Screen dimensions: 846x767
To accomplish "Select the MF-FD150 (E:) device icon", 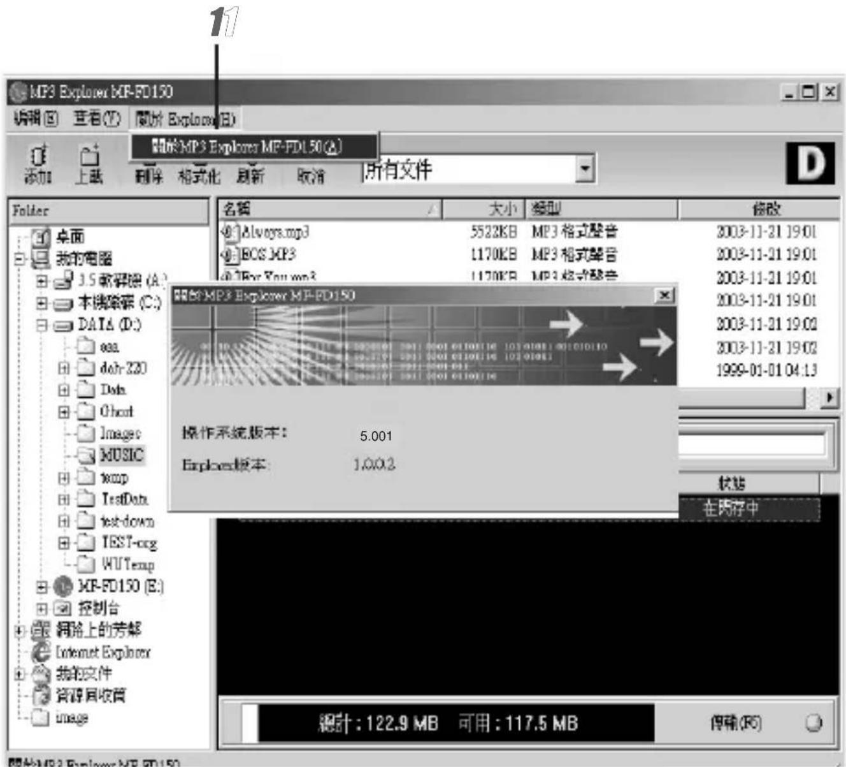I will [64, 586].
